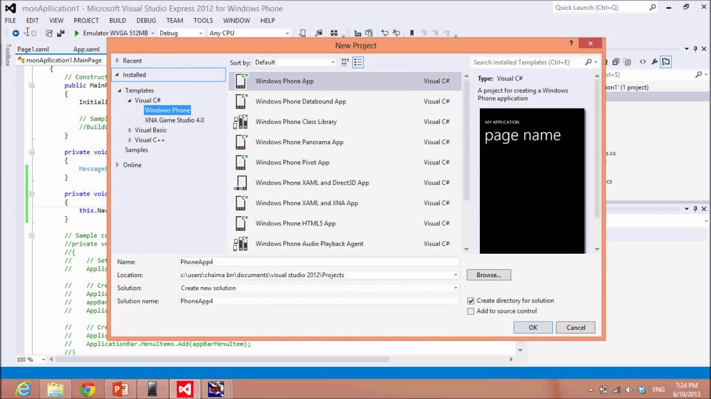Image resolution: width=711 pixels, height=399 pixels.
Task: Uncheck Create directory for solution
Action: (470, 301)
